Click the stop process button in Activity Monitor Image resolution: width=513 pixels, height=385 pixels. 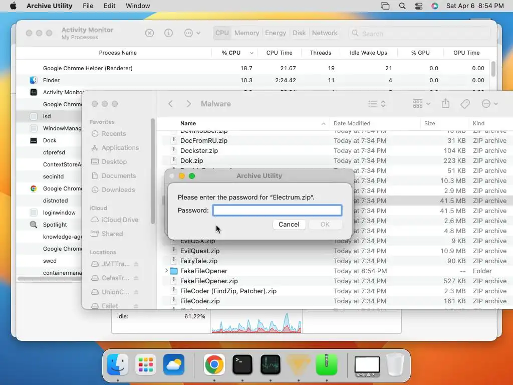tap(149, 33)
